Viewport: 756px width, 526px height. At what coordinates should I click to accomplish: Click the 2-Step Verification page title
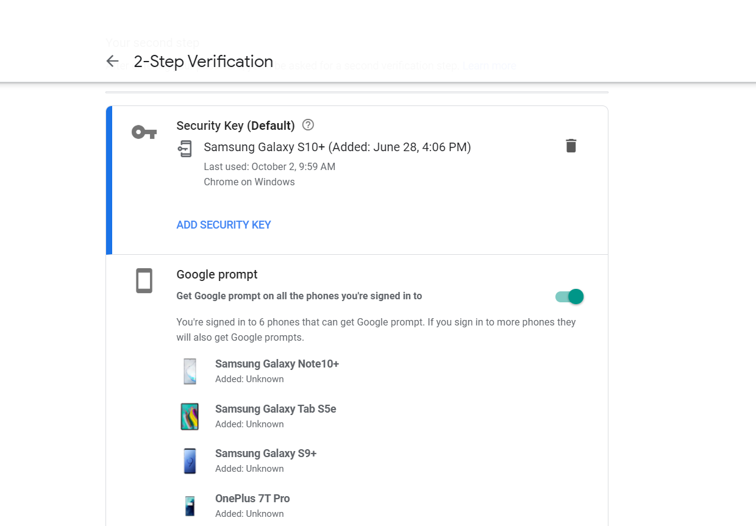click(x=204, y=62)
